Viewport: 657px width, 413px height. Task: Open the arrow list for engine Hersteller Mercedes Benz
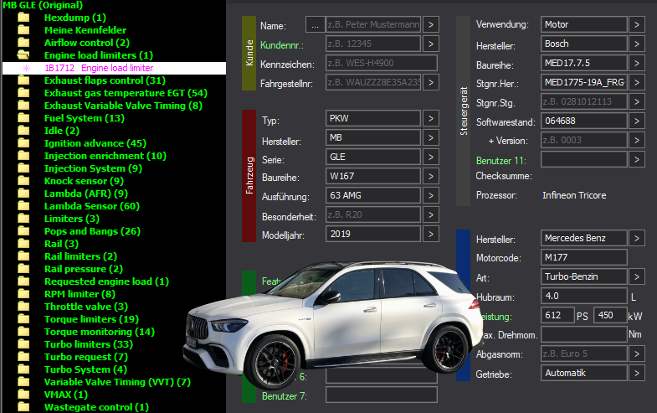(x=636, y=238)
